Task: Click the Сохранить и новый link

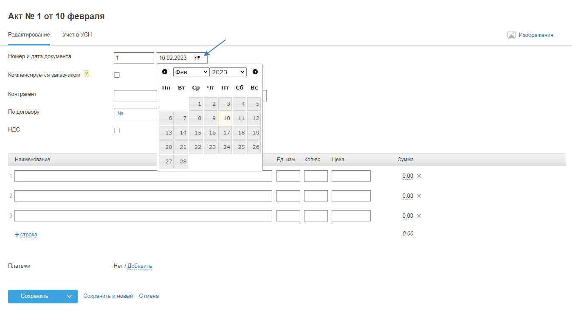Action: click(x=108, y=296)
